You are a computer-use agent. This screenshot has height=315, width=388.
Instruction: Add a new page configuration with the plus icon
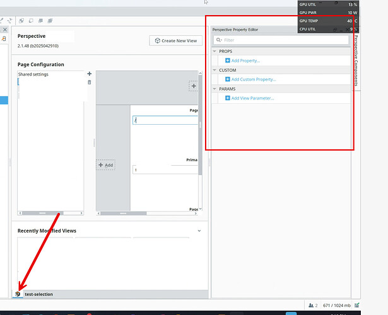click(90, 74)
